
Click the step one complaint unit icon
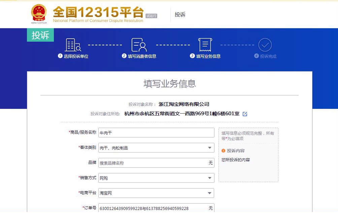point(73,44)
